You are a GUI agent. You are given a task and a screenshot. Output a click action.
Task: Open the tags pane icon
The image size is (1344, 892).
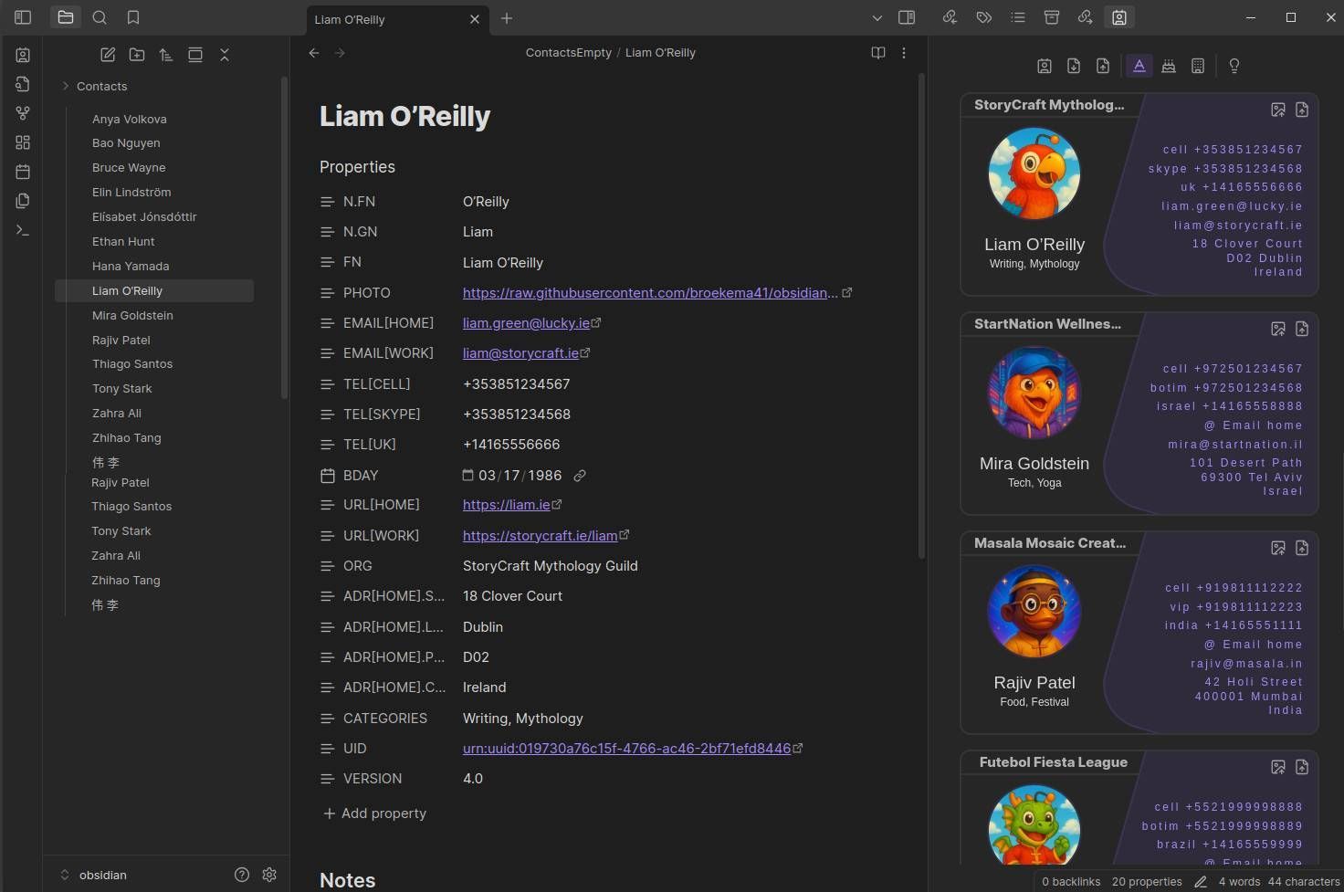coord(984,17)
